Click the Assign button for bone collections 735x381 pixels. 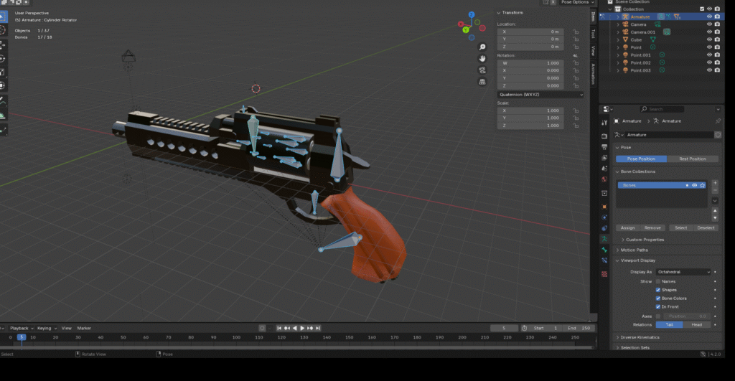coord(627,227)
